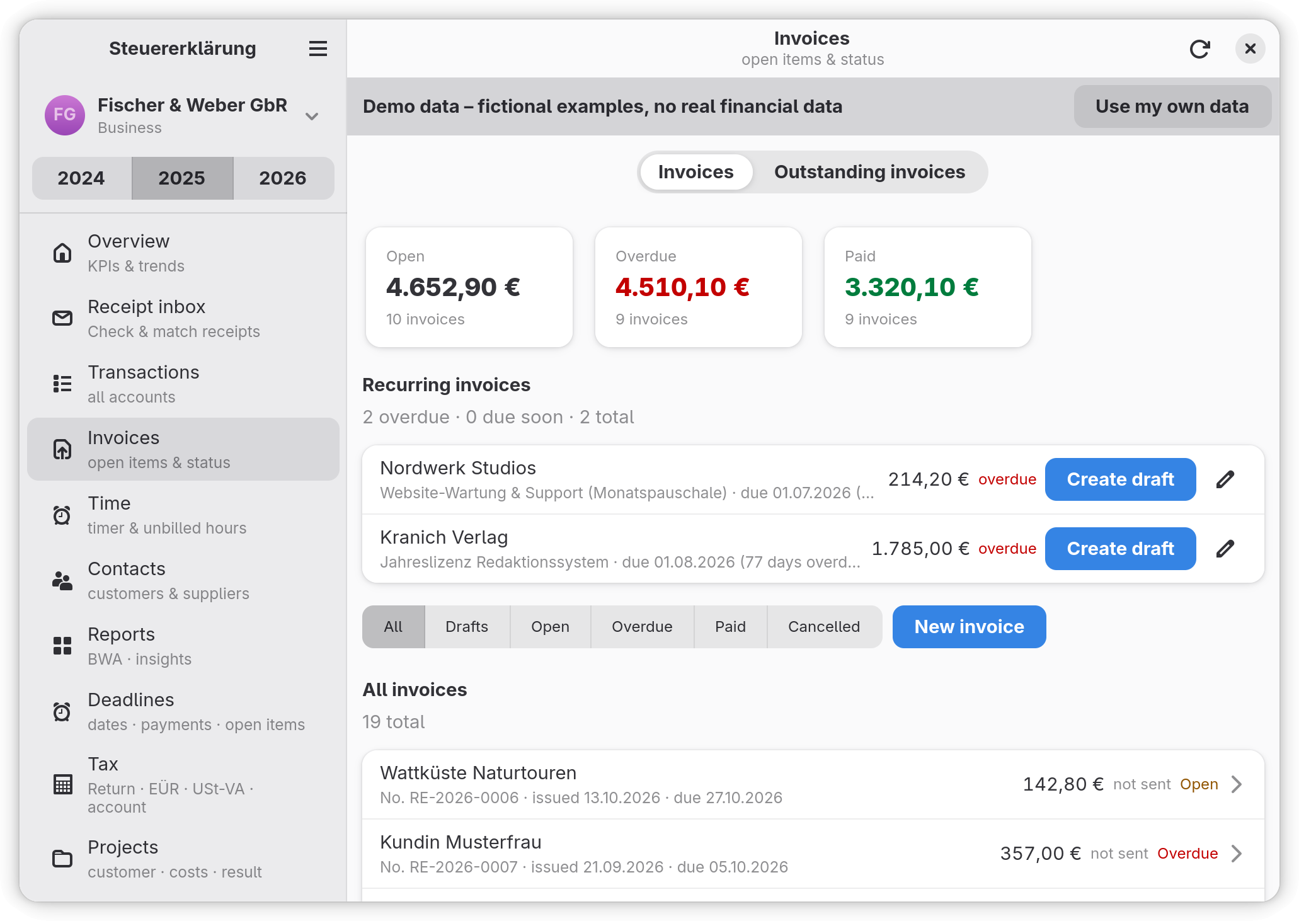Open the Receipt inbox envelope icon
Viewport: 1299px width, 921px height.
[x=62, y=318]
